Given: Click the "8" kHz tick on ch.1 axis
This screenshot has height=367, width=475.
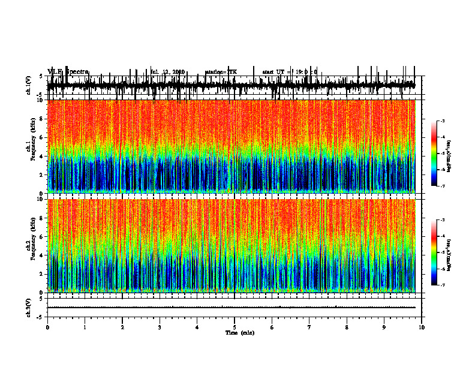Looking at the screenshot, I should point(41,119).
